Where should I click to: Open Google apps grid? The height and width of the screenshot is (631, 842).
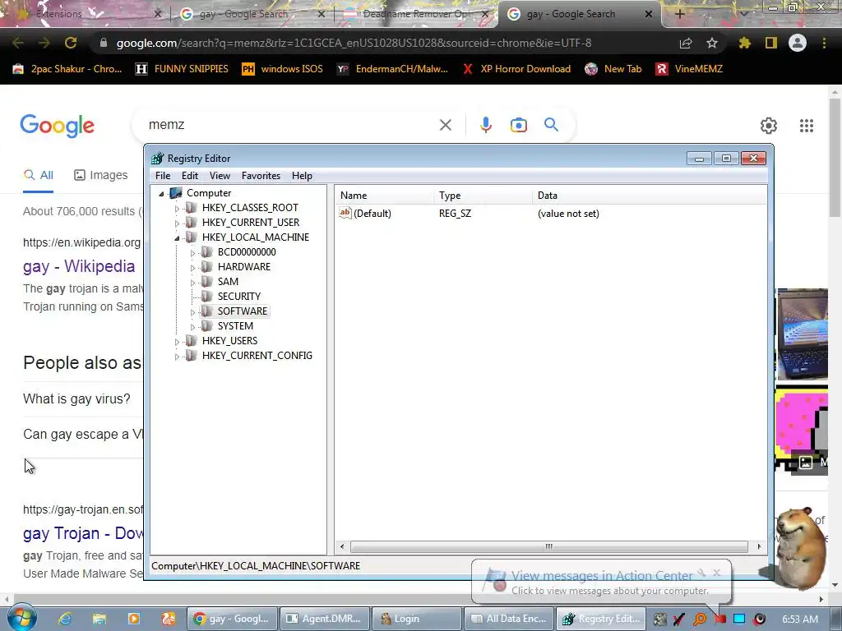806,126
